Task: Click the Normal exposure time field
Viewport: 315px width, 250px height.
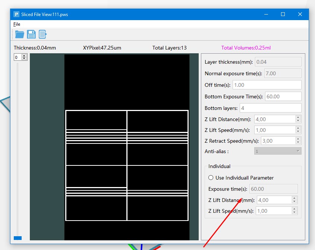Action: pos(283,73)
